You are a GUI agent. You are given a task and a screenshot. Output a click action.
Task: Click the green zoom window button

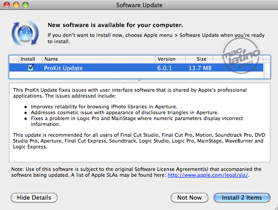[x=26, y=5]
